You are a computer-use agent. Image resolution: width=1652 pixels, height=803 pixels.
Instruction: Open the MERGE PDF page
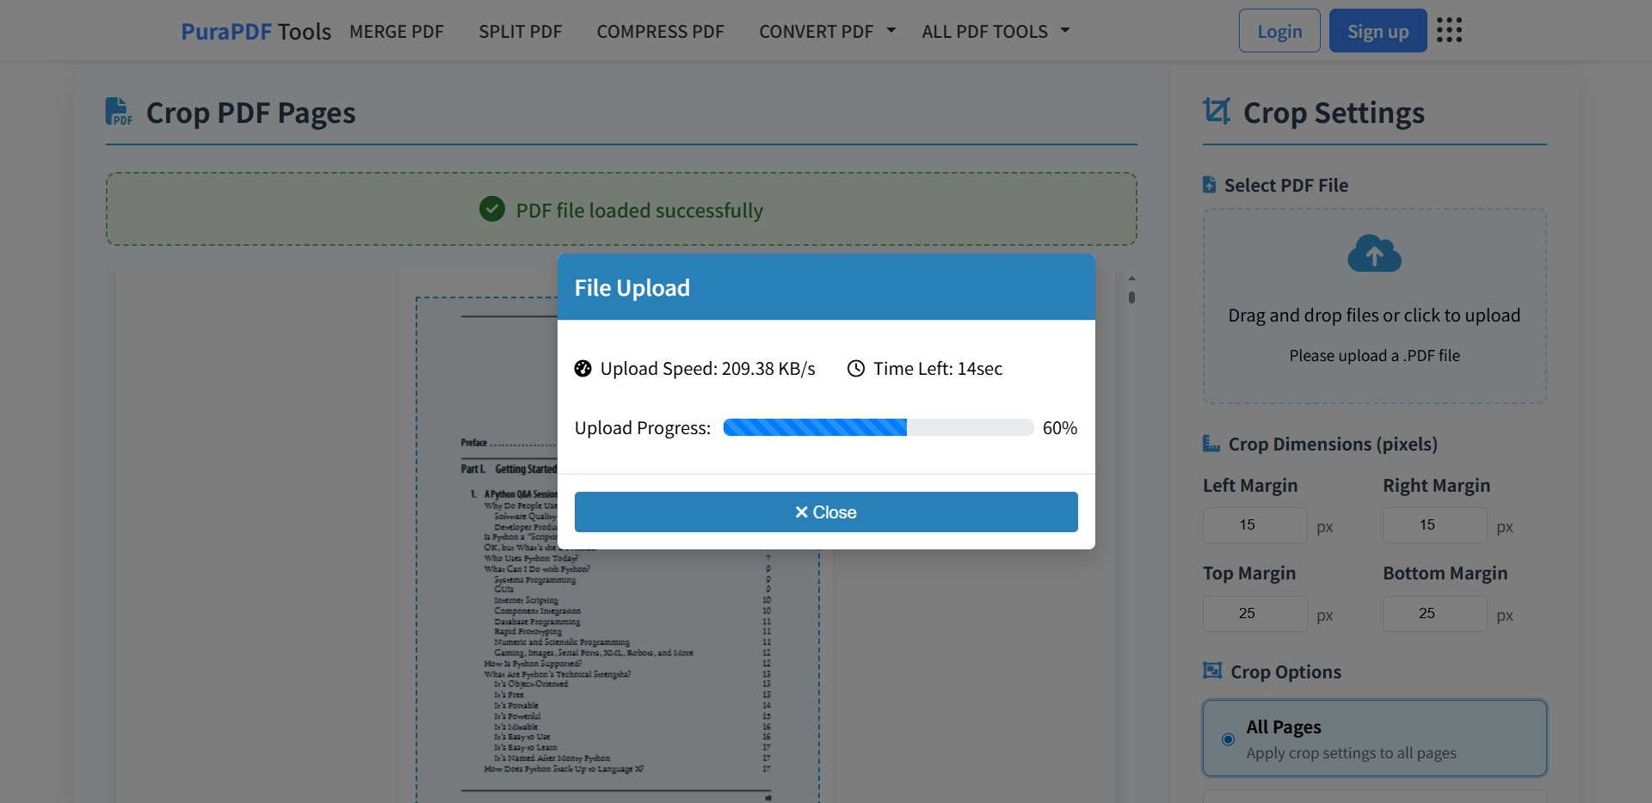397,31
